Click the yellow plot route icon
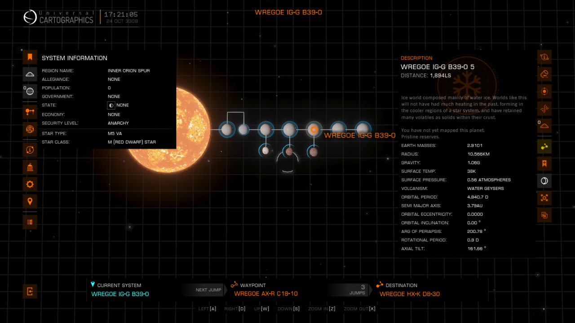 (544, 146)
